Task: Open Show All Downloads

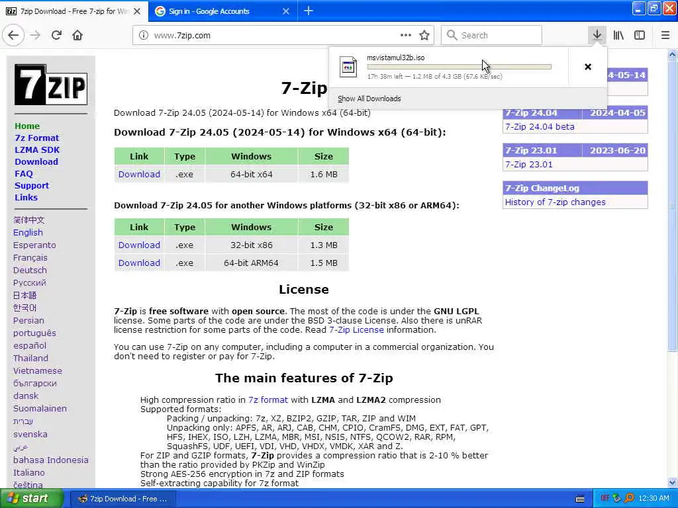Action: click(369, 99)
